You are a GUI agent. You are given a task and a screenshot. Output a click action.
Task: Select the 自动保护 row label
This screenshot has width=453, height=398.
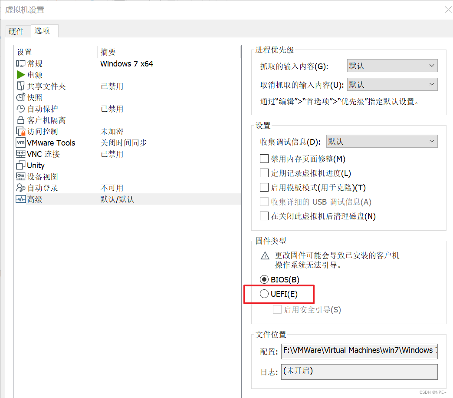click(x=43, y=109)
